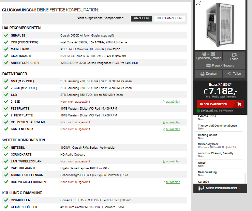Click the Speichern / mailen button
The height and width of the screenshot is (211, 252).
[x=209, y=56]
